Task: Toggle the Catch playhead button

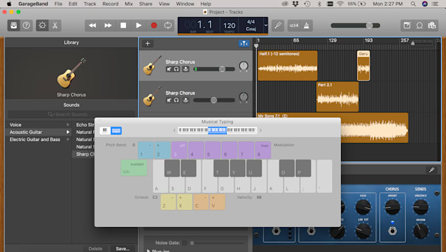Action: (x=244, y=43)
